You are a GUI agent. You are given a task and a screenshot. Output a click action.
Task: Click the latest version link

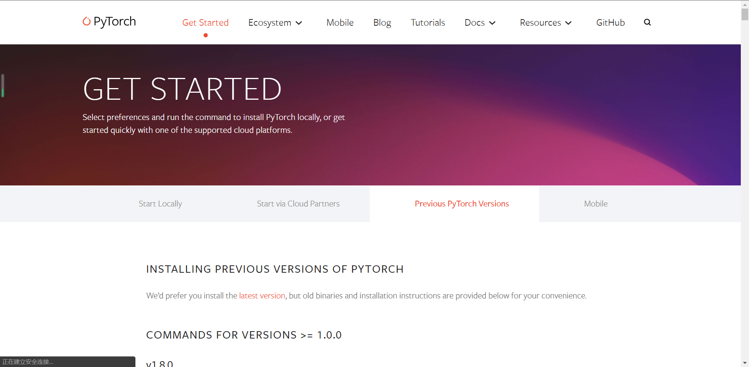pyautogui.click(x=262, y=295)
